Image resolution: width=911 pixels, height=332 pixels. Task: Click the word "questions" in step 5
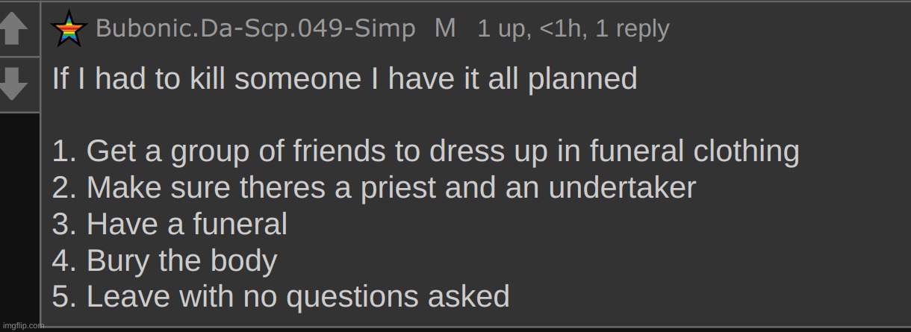[353, 296]
